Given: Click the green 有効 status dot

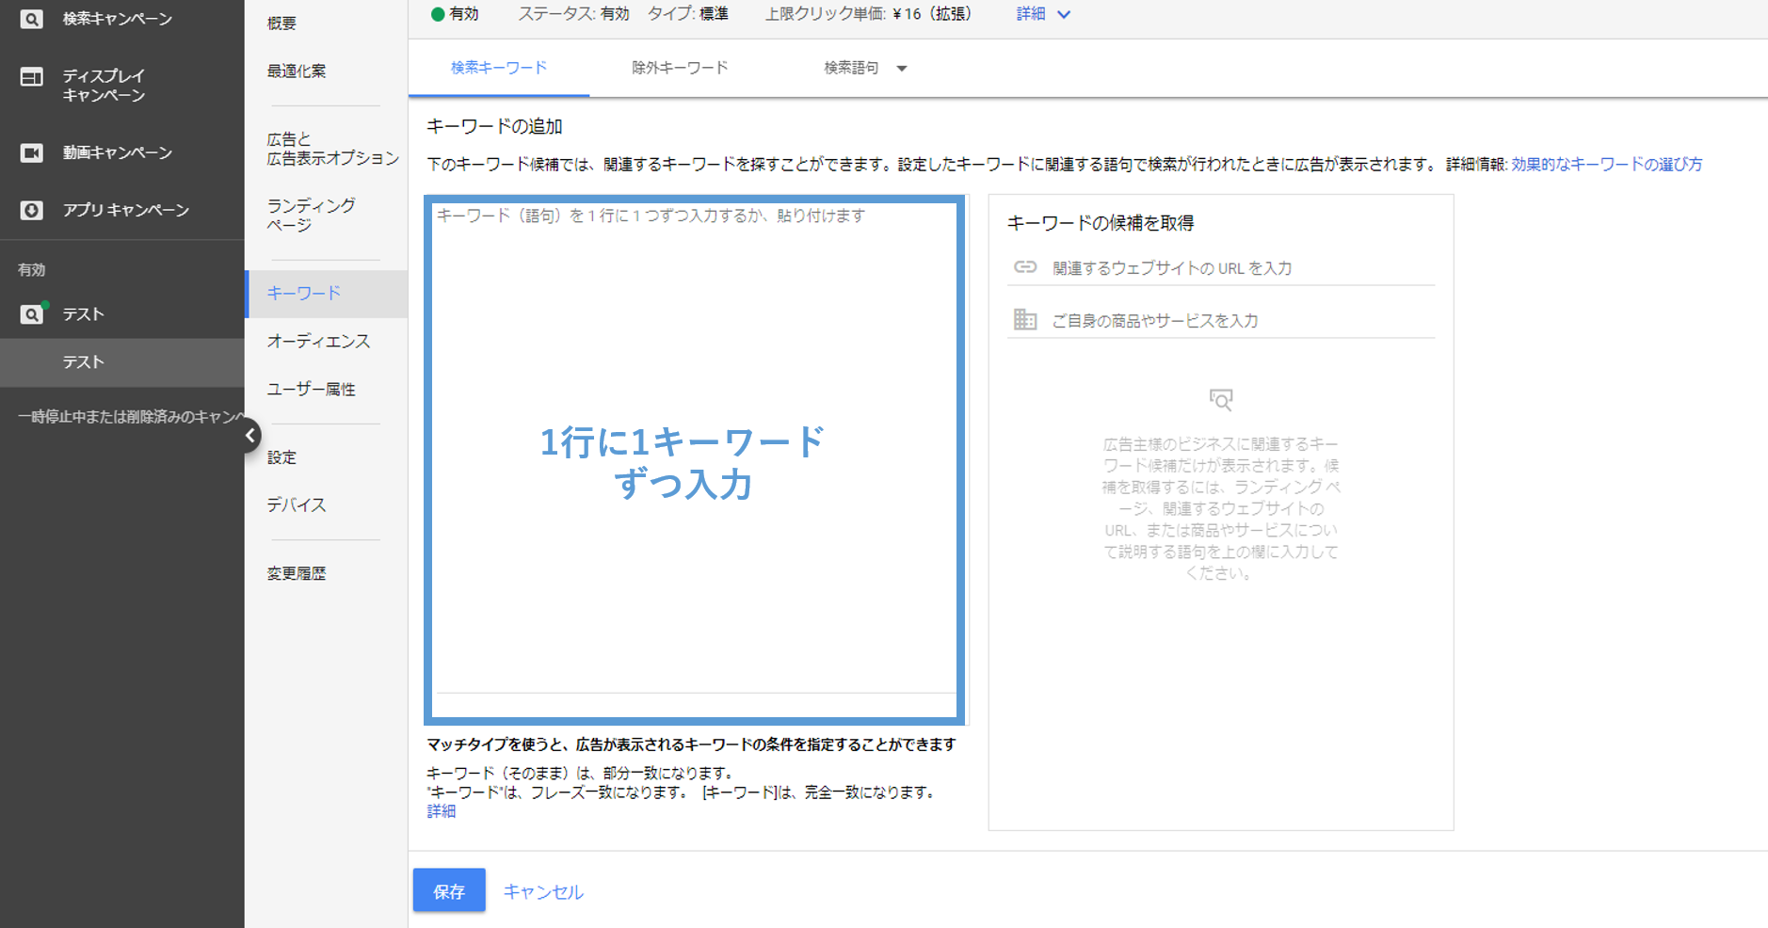Looking at the screenshot, I should [438, 14].
